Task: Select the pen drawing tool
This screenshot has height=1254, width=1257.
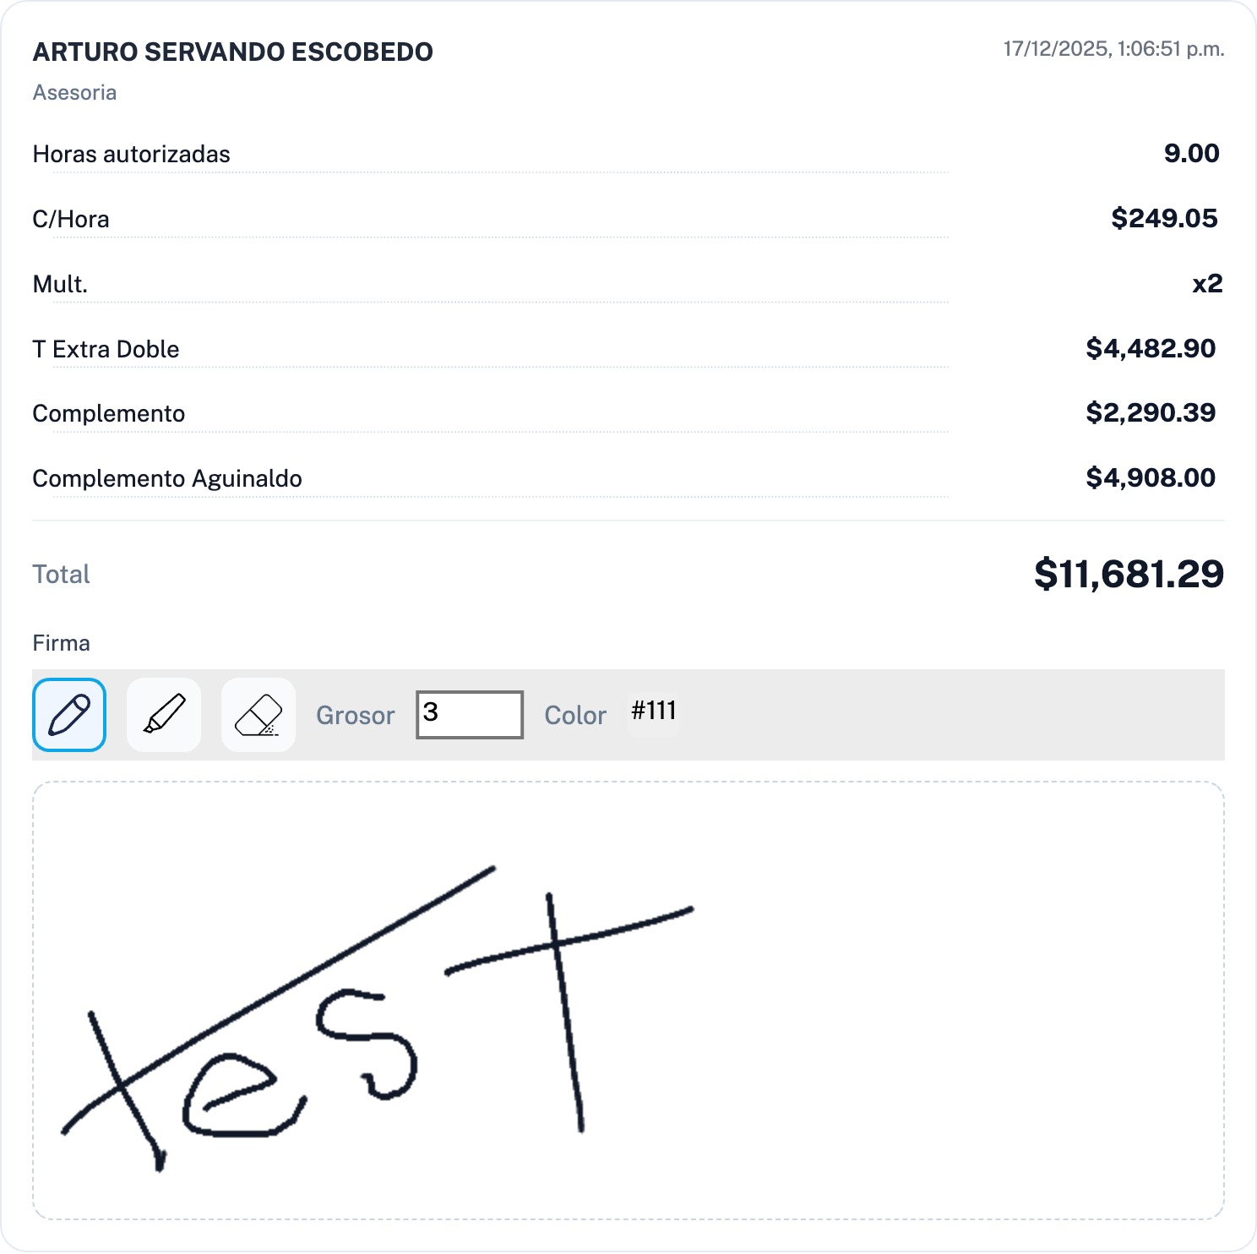Action: click(x=69, y=715)
